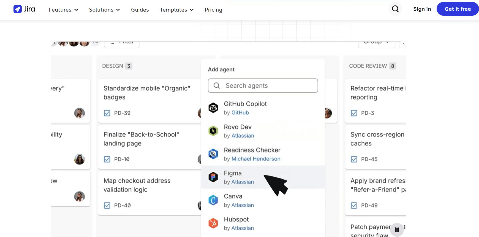Expand the Features dropdown menu
This screenshot has width=479, height=237.
tap(63, 10)
